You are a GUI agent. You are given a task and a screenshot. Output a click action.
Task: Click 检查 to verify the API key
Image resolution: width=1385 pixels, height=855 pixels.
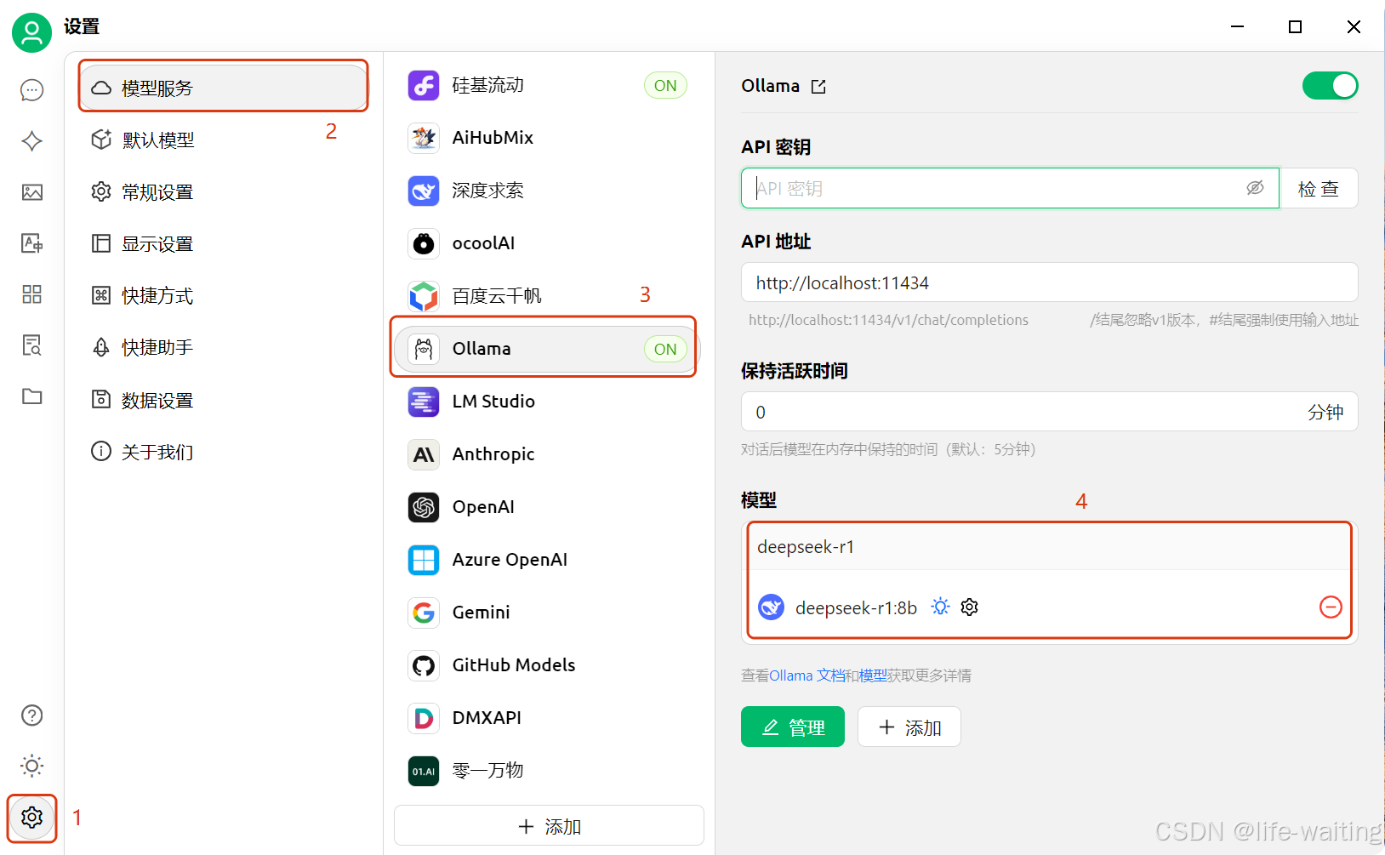pos(1319,188)
